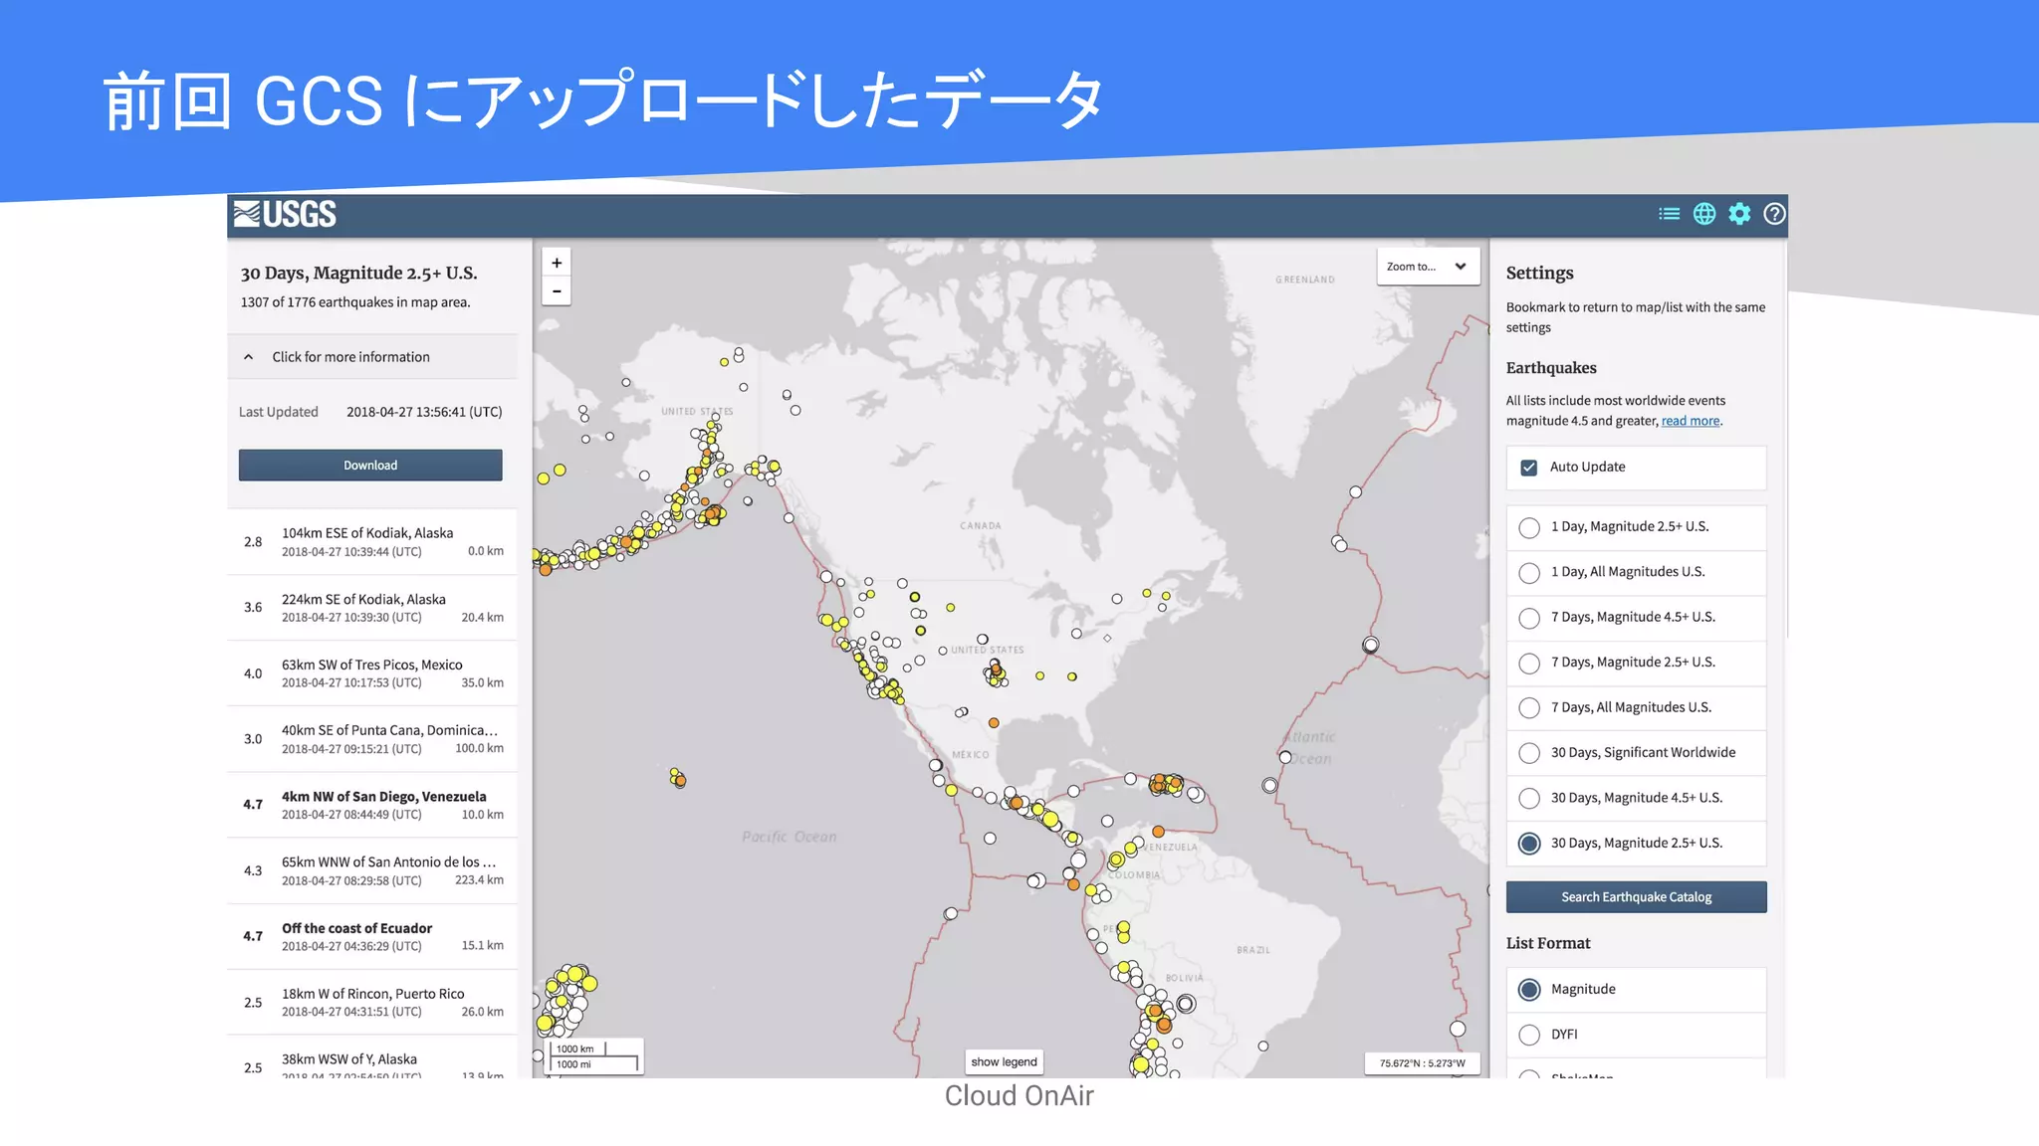Select 7 Days, Magnitude 4.5+ U.S.
This screenshot has height=1146, width=2039.
pos(1636,618)
